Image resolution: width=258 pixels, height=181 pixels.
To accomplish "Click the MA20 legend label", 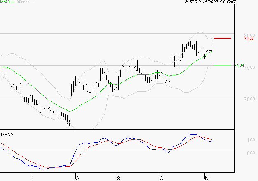I will pos(5,2).
